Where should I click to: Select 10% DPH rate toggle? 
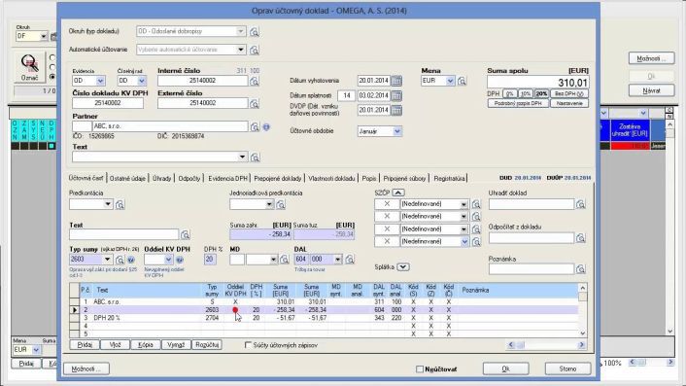point(526,93)
